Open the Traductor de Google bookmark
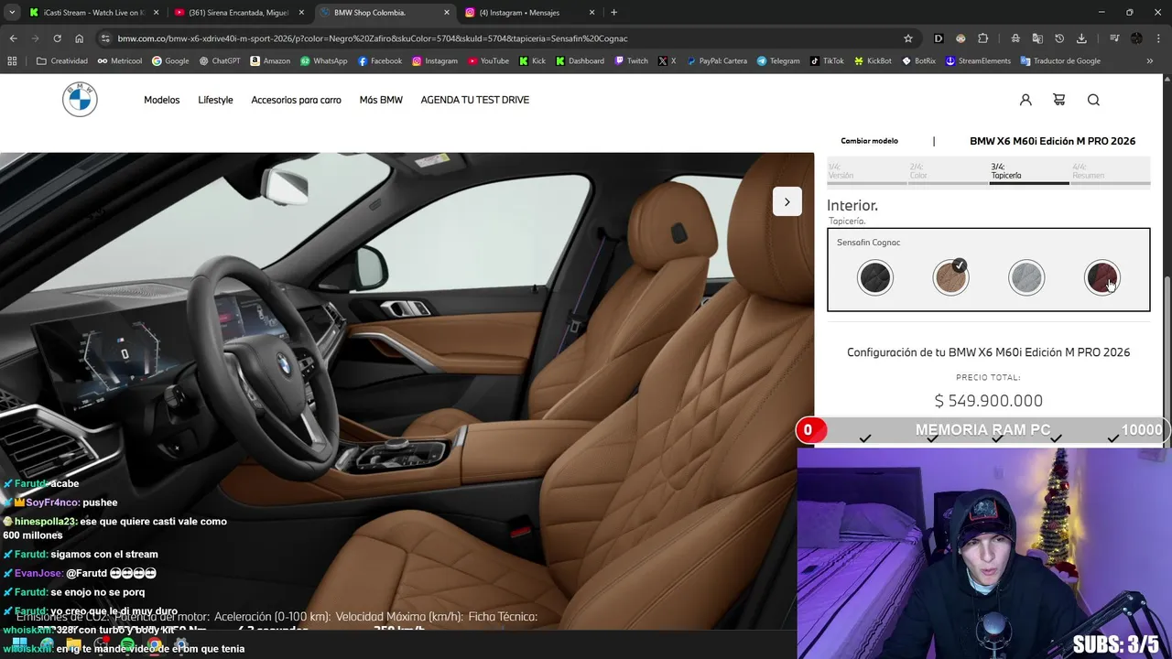 pos(1060,61)
